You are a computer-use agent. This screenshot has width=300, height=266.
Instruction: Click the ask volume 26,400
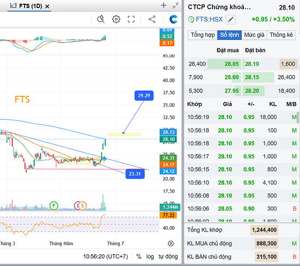click(286, 77)
